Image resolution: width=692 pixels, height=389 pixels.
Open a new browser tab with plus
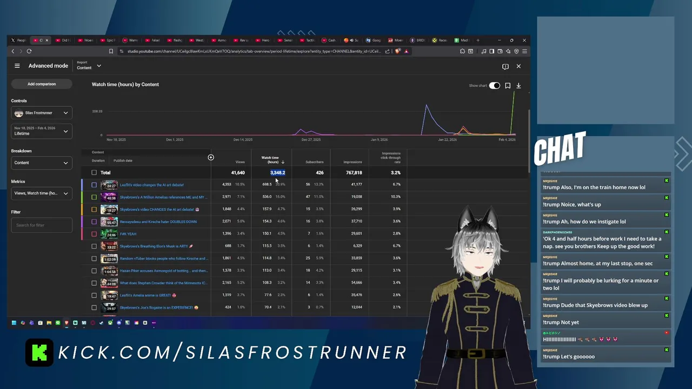(x=477, y=40)
